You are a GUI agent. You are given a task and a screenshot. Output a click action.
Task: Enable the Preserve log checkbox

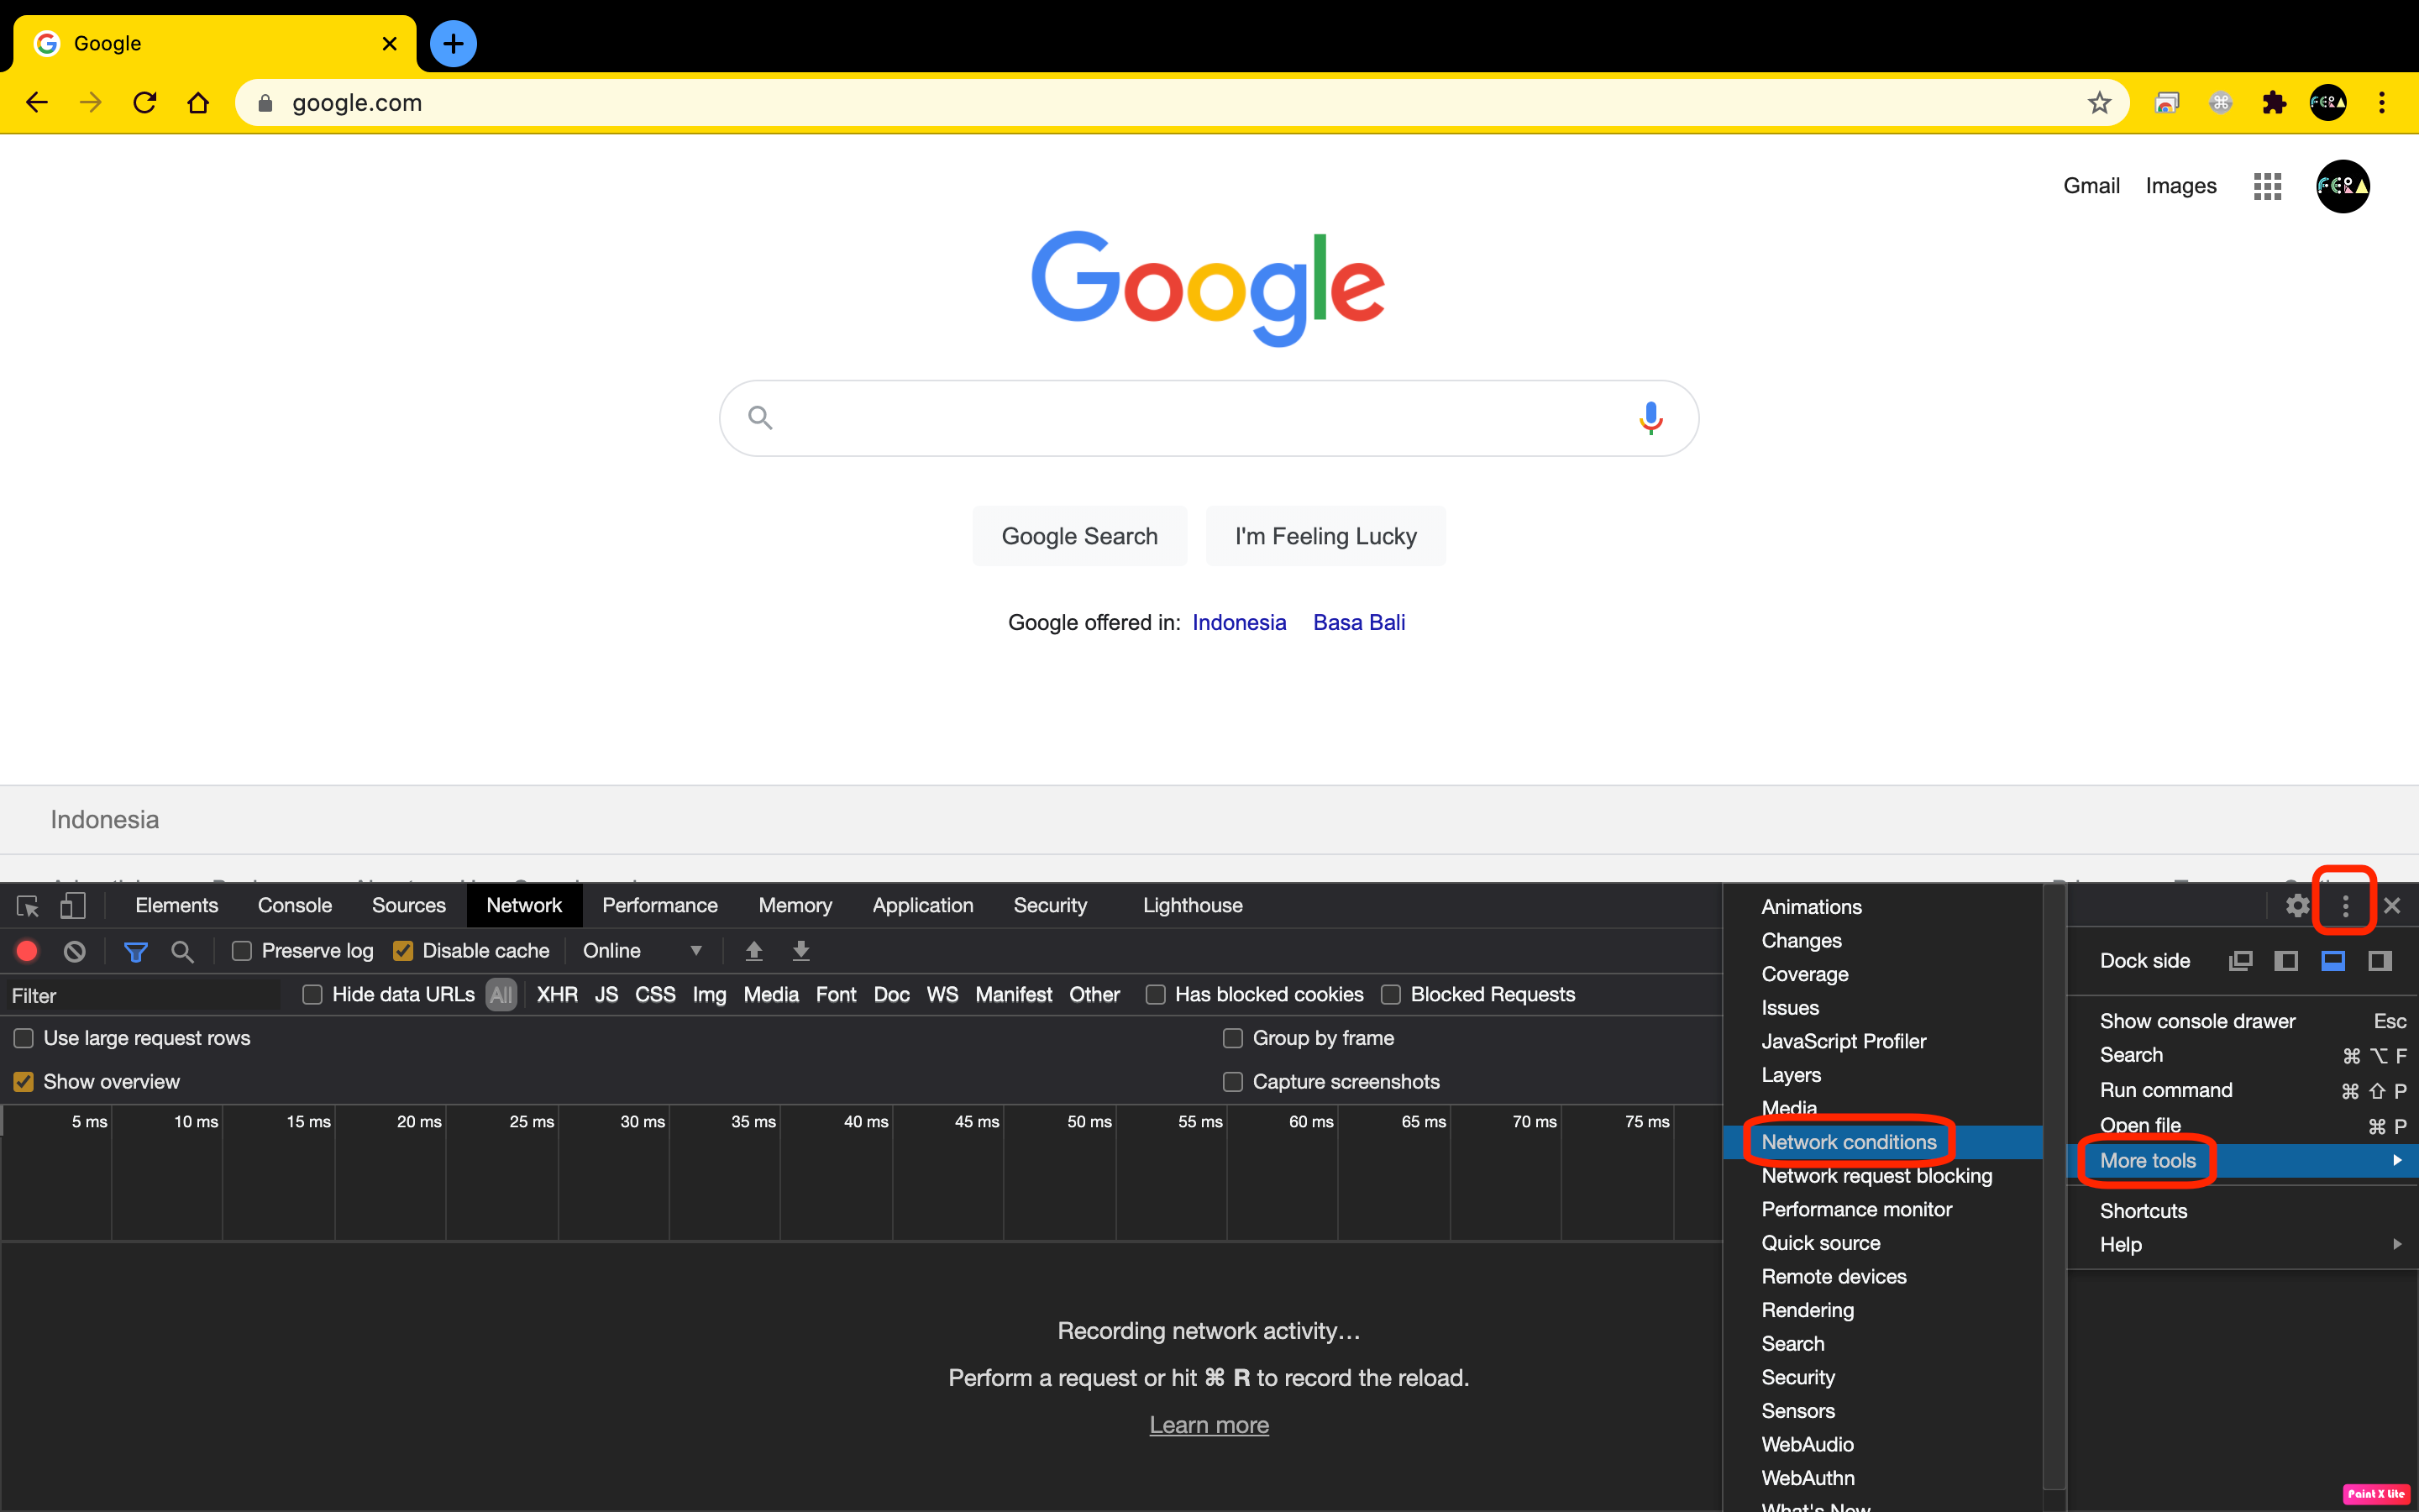[x=242, y=951]
